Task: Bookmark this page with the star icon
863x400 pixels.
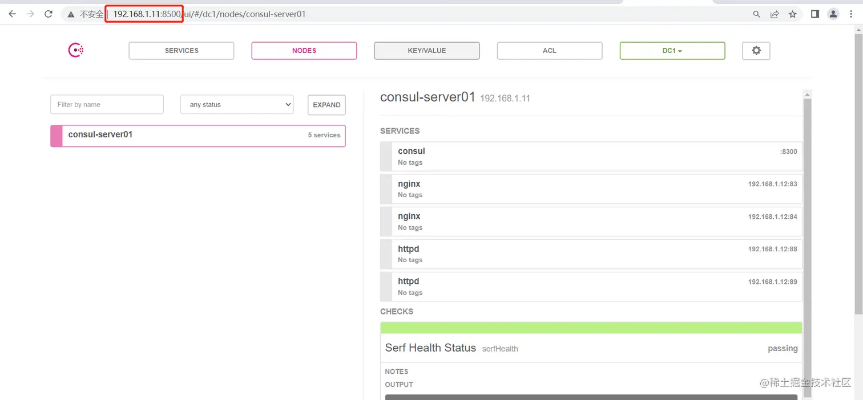Action: (793, 14)
